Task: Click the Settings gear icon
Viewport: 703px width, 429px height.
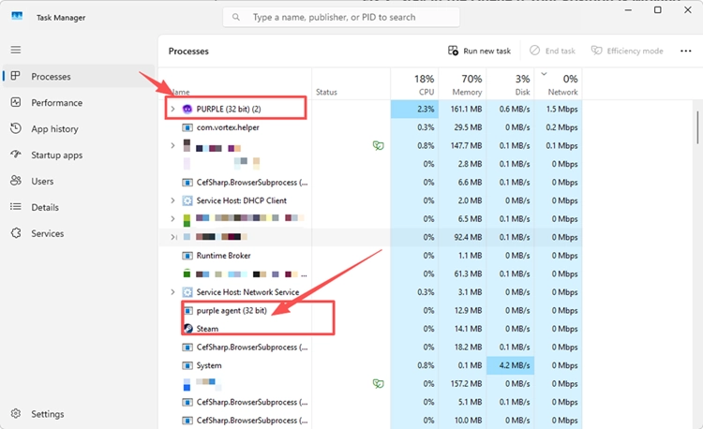Action: coord(16,413)
